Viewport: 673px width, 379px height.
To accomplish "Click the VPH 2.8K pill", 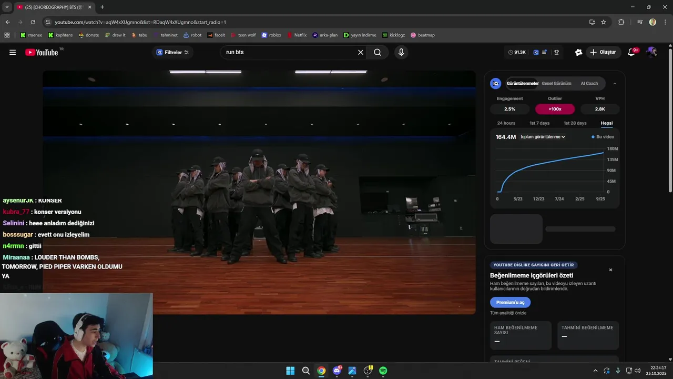I will pos(600,109).
